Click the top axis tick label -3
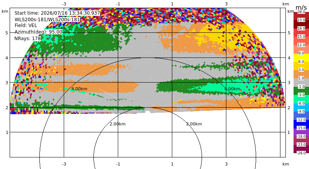The image size is (309, 169). (x=64, y=4)
